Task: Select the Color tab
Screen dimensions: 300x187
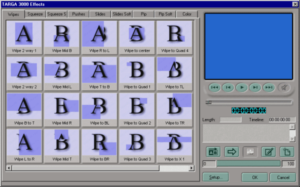Action: 187,14
